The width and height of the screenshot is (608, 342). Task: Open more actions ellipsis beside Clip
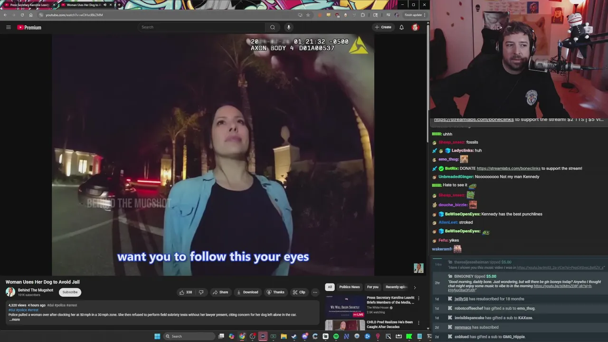coord(315,292)
